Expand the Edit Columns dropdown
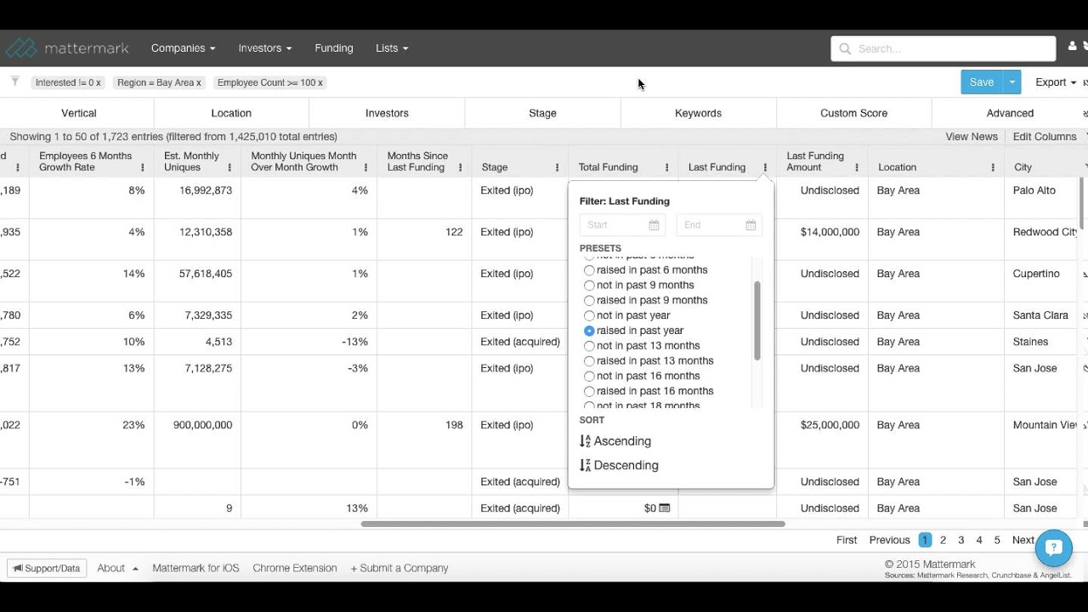 (1045, 137)
